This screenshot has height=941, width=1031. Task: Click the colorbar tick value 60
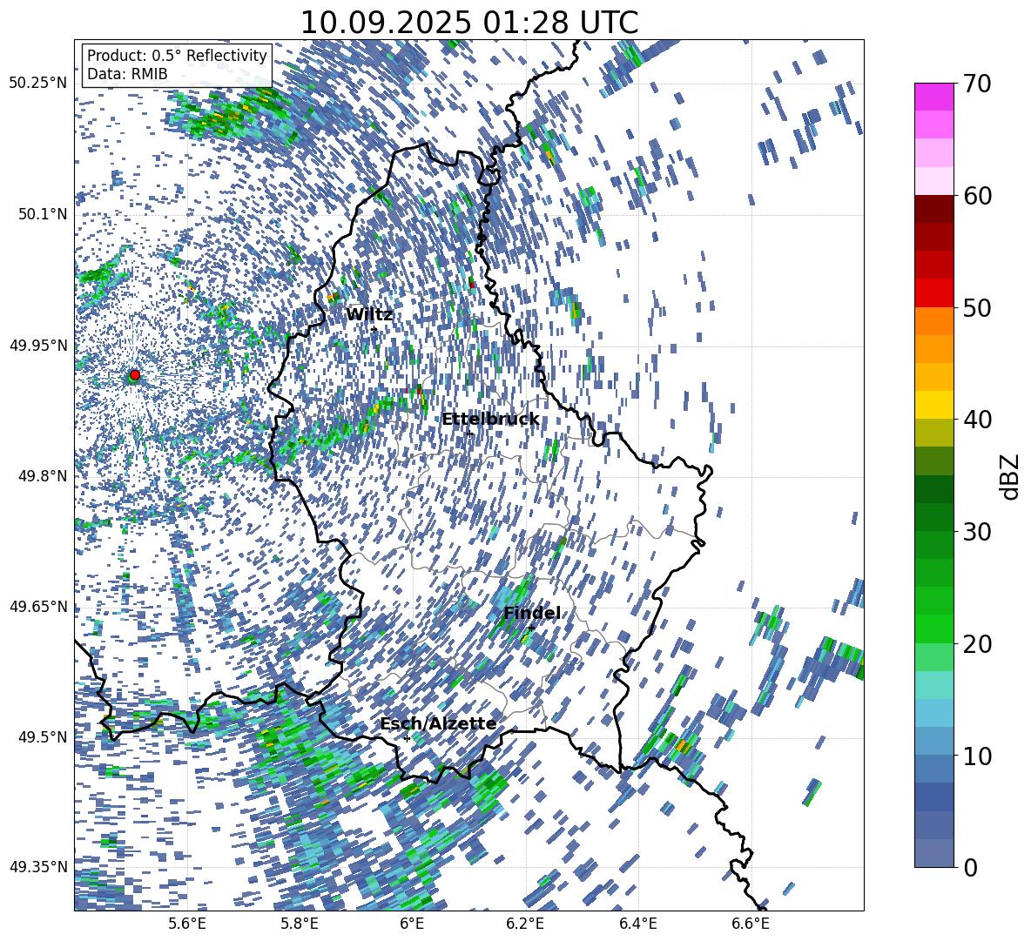coord(977,195)
